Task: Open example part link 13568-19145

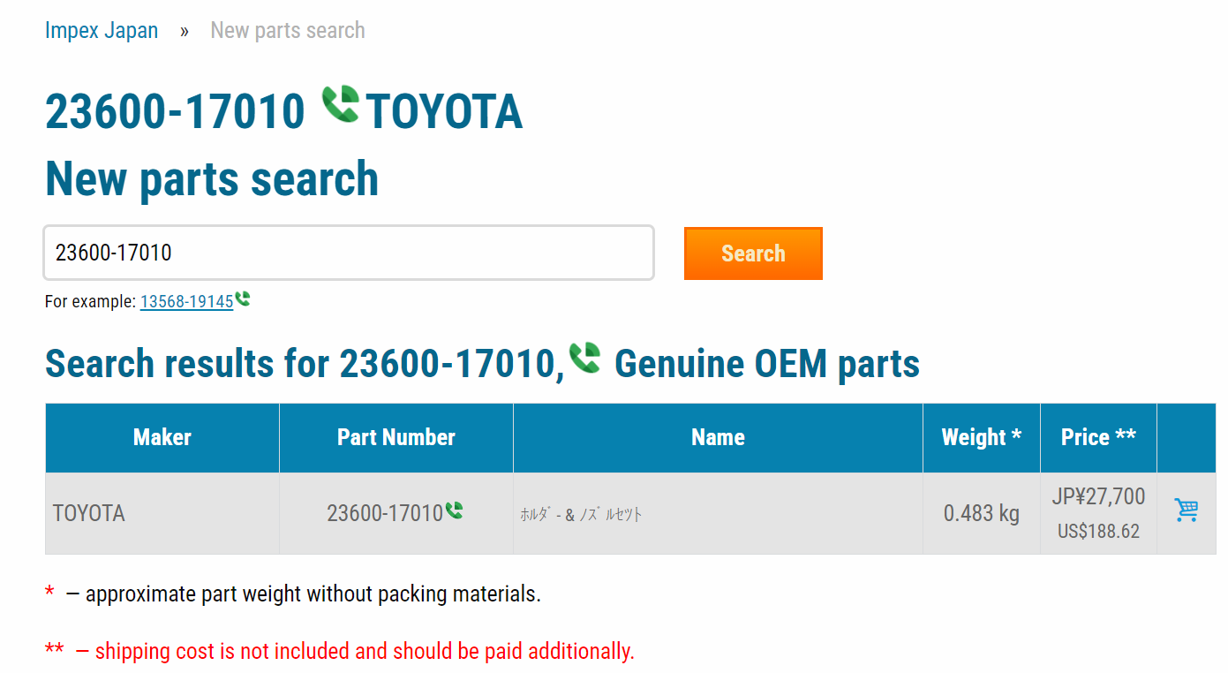Action: pyautogui.click(x=186, y=301)
